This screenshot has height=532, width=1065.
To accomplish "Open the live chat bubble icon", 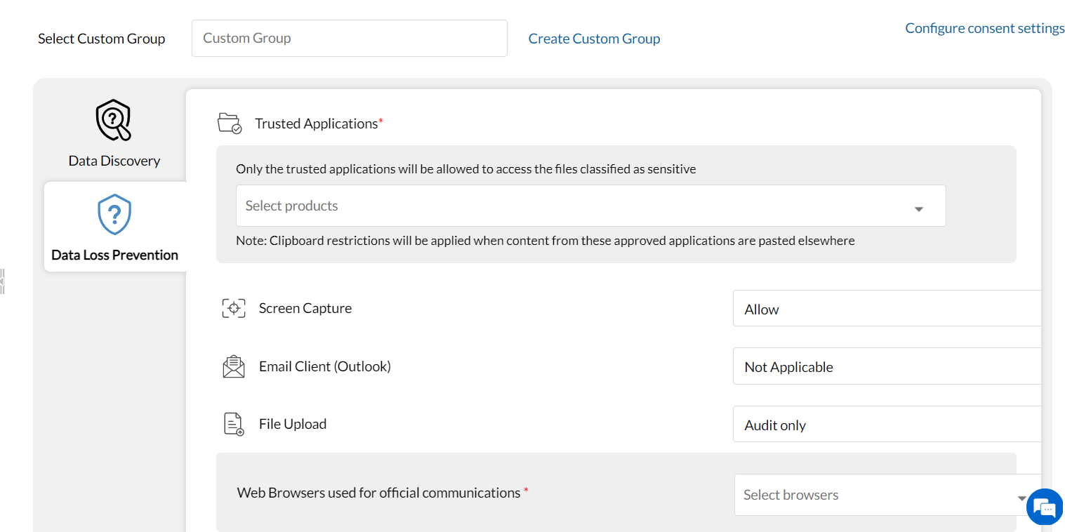I will click(1045, 507).
